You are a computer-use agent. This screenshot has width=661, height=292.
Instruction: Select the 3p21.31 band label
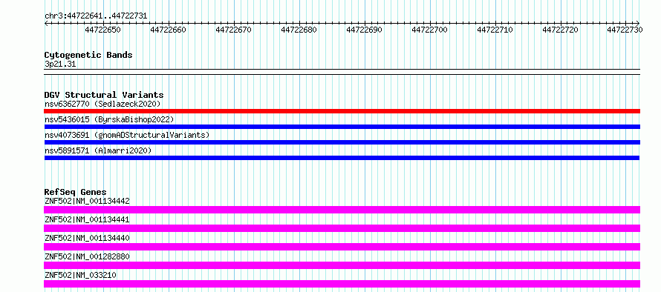click(60, 64)
